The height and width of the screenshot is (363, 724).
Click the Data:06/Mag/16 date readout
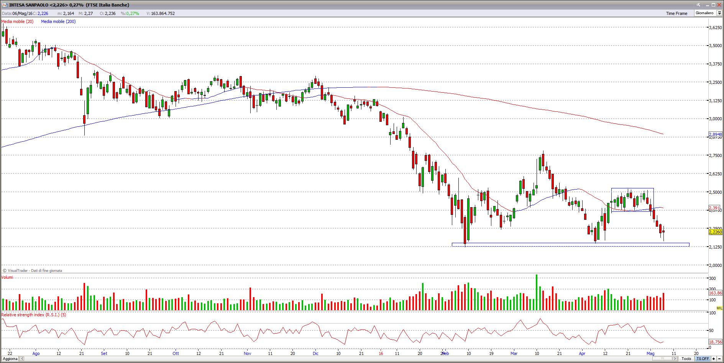pos(17,13)
